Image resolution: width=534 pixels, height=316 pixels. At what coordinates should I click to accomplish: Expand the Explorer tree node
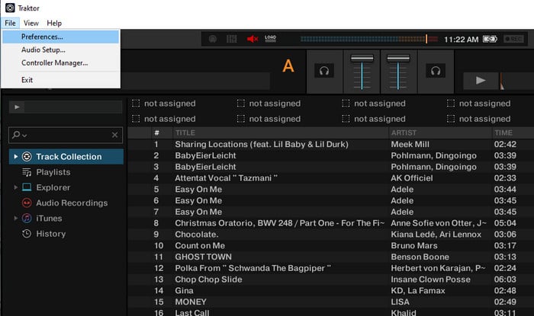pos(15,187)
